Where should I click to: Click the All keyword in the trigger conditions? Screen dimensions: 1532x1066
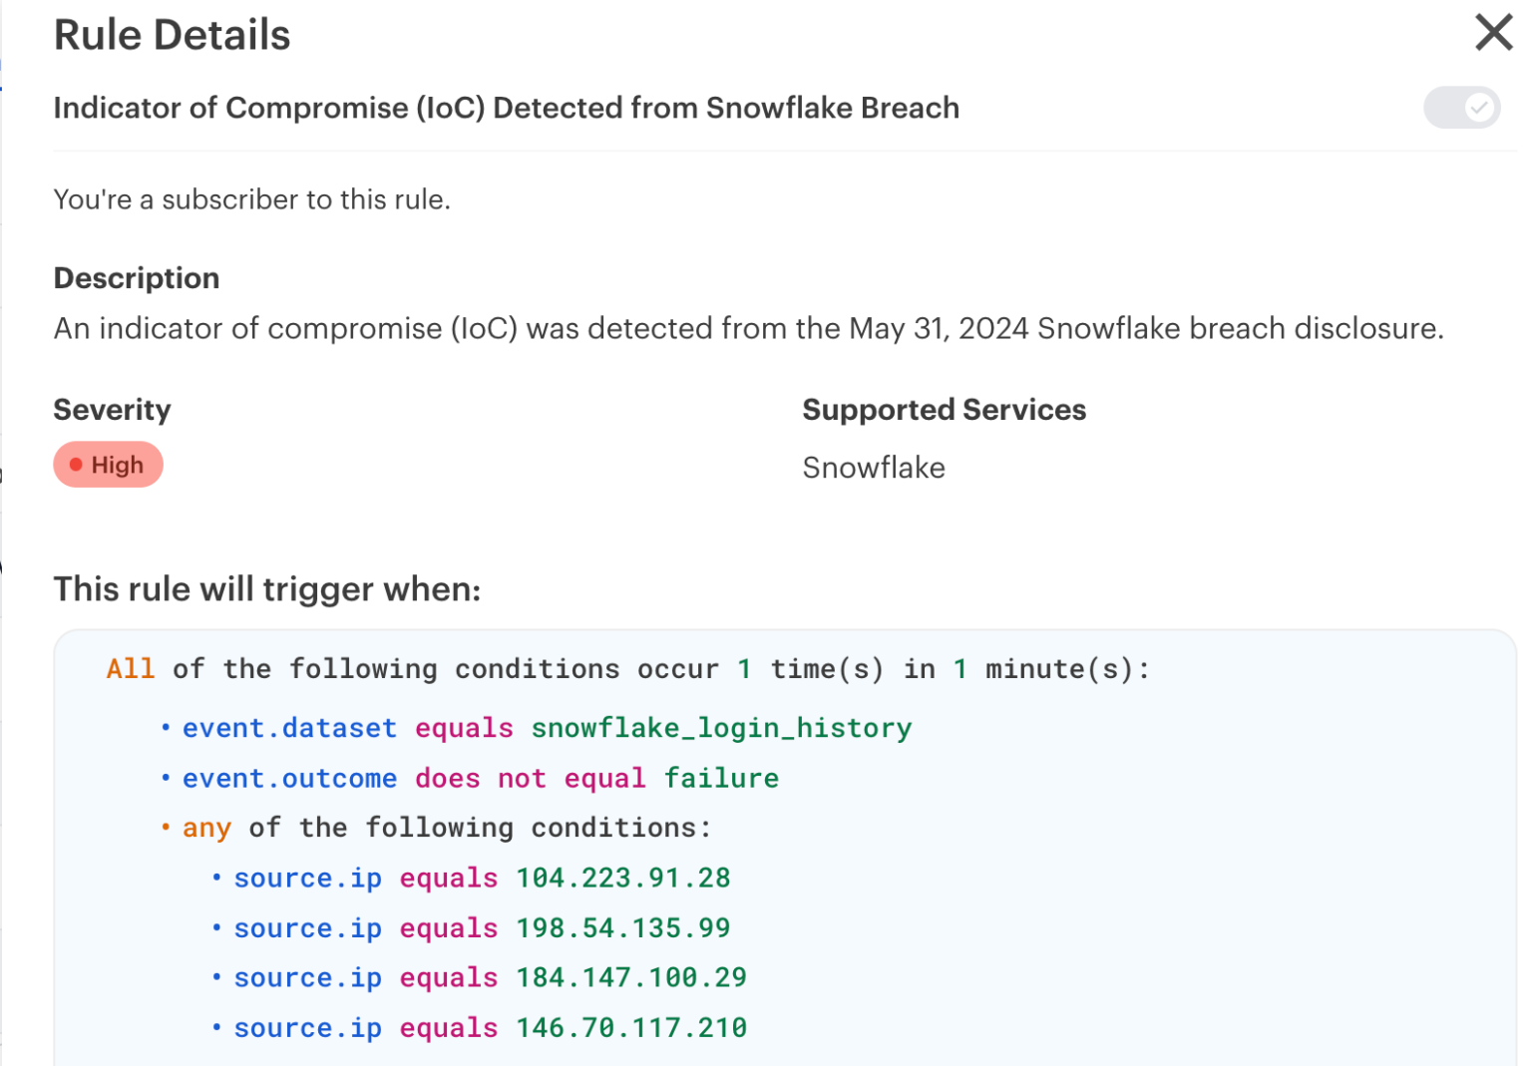click(131, 668)
